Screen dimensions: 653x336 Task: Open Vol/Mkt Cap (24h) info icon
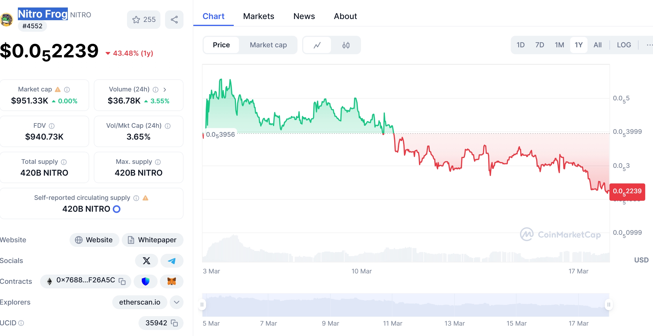pos(168,126)
